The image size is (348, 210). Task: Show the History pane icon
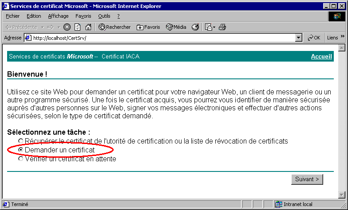(195, 27)
